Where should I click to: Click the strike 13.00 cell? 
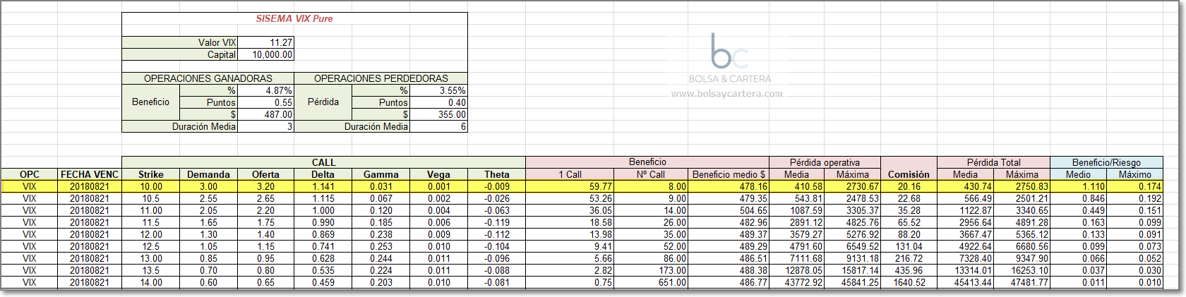pyautogui.click(x=151, y=258)
